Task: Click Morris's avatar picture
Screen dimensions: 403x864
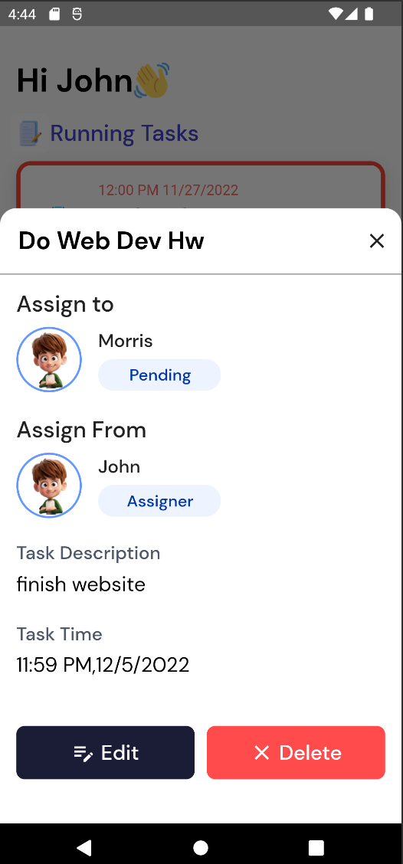Action: [49, 359]
